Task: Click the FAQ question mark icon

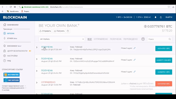Action: coord(5,61)
